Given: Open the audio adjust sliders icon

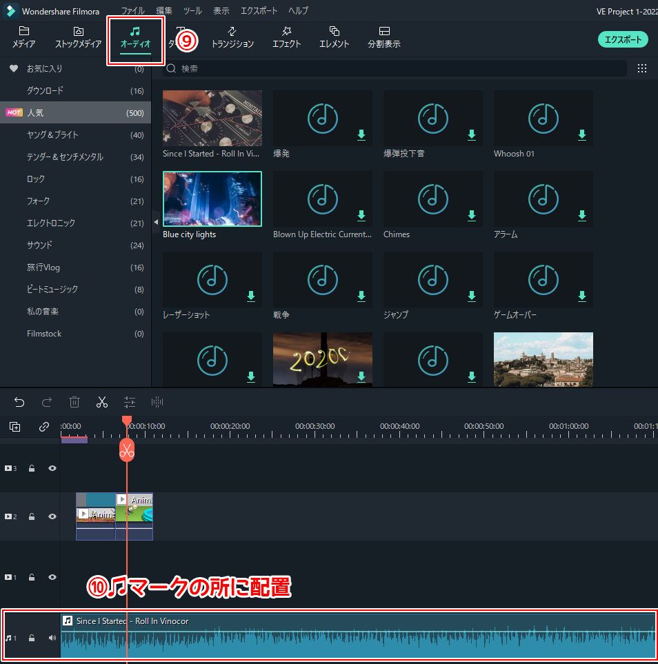Looking at the screenshot, I should click(x=130, y=402).
